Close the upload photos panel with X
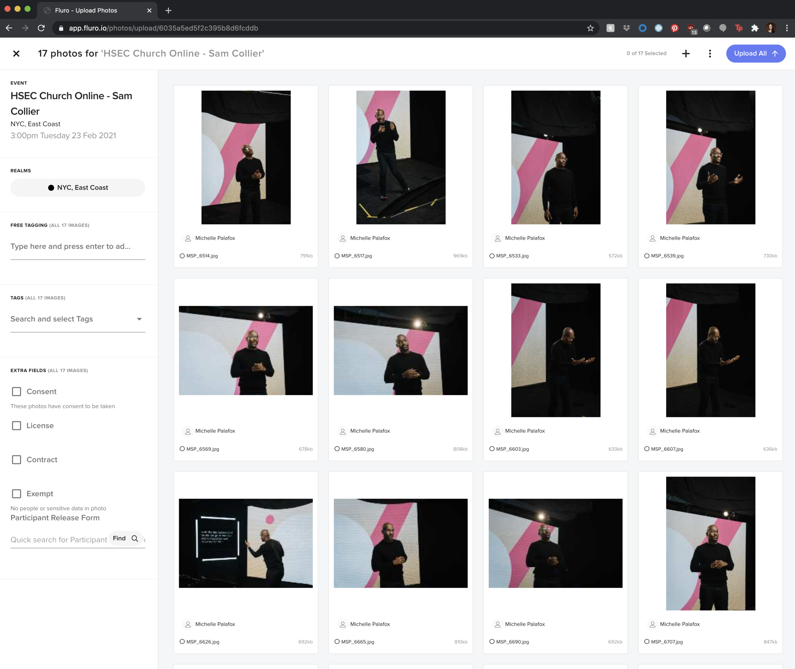Screen dimensions: 795x669 coord(16,53)
